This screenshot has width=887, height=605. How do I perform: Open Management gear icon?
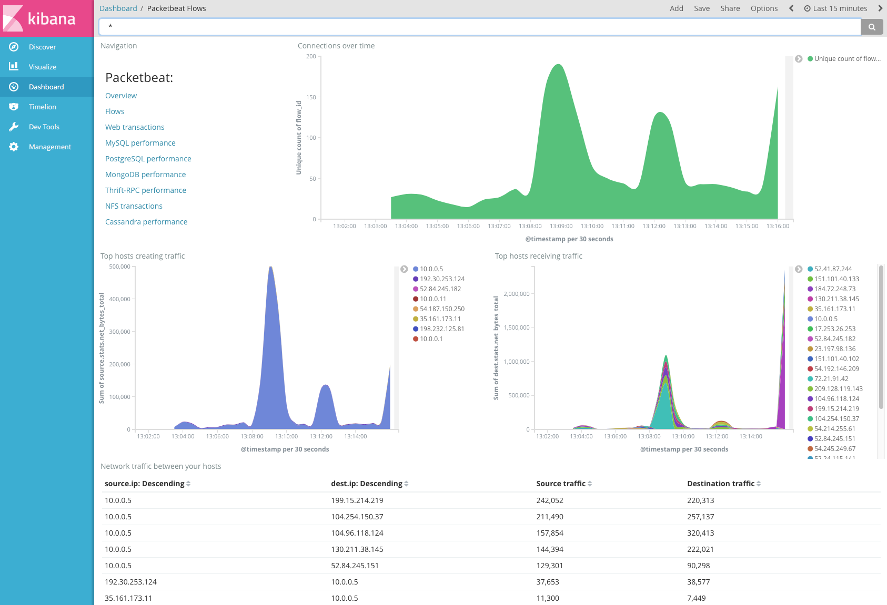pyautogui.click(x=14, y=147)
